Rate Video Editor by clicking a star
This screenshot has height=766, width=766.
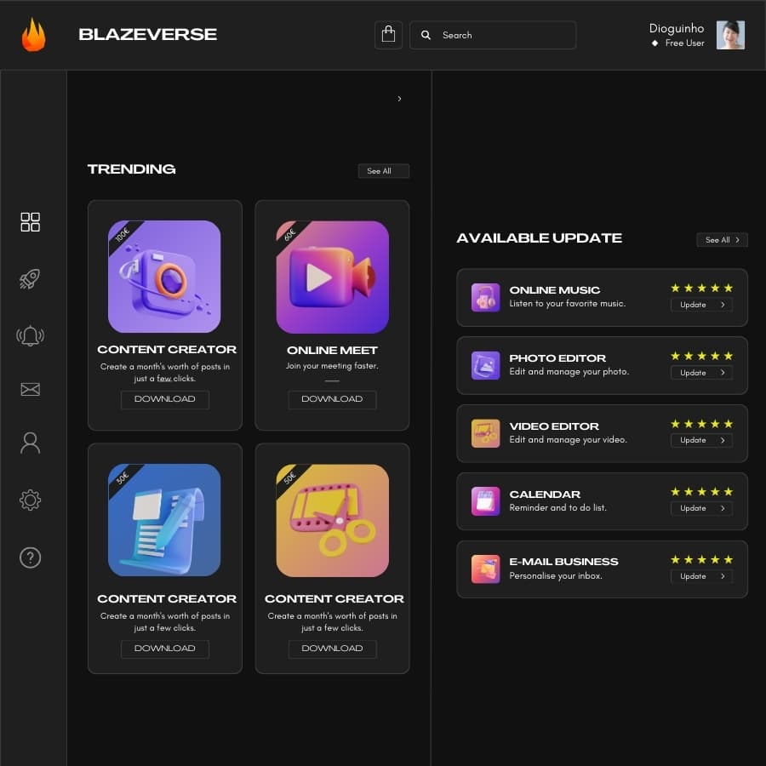pyautogui.click(x=702, y=423)
